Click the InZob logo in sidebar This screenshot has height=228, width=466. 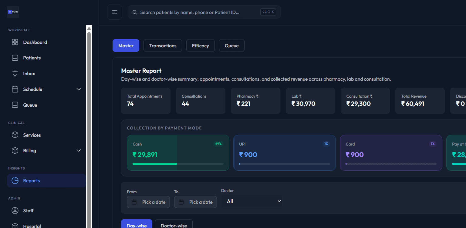pyautogui.click(x=13, y=12)
